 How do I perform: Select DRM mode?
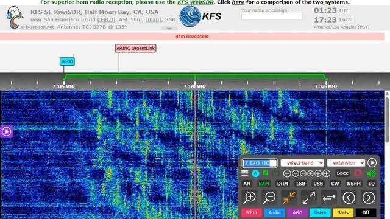click(283, 184)
